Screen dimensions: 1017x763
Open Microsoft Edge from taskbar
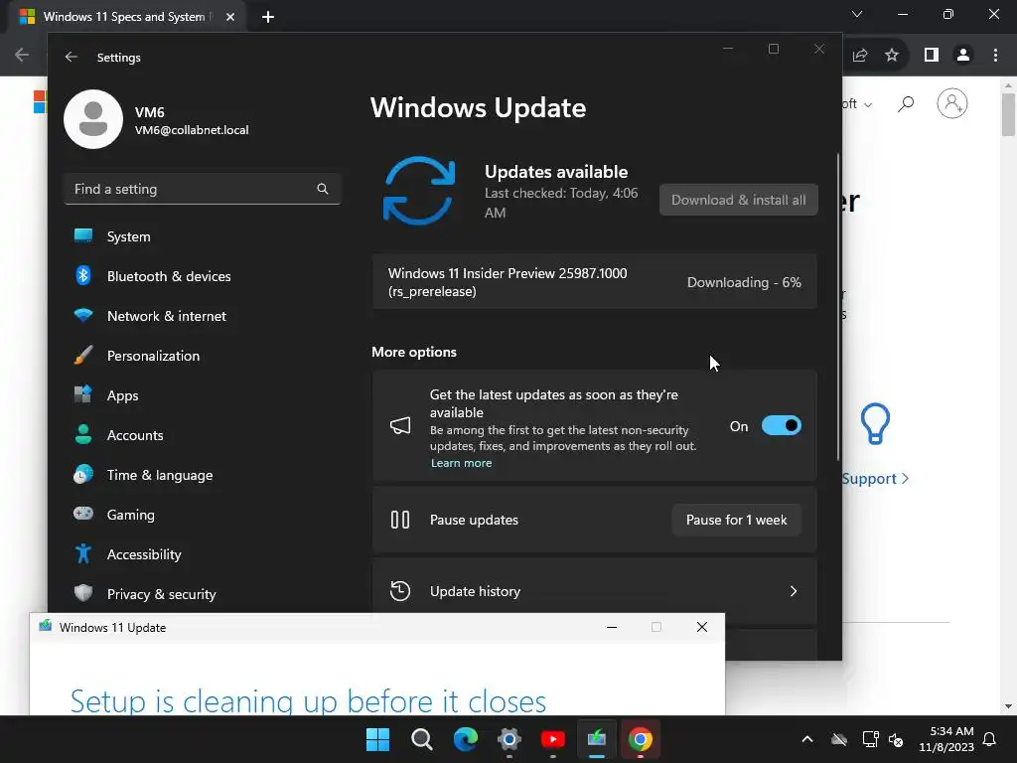point(465,739)
